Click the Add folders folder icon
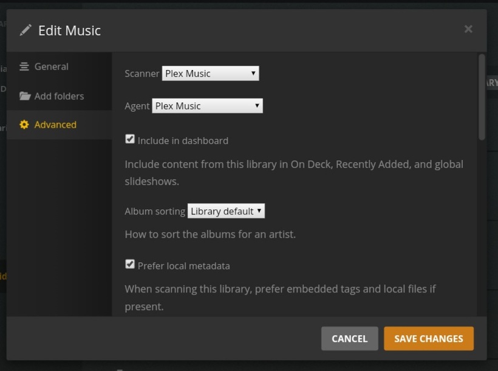The image size is (498, 371). [x=24, y=96]
